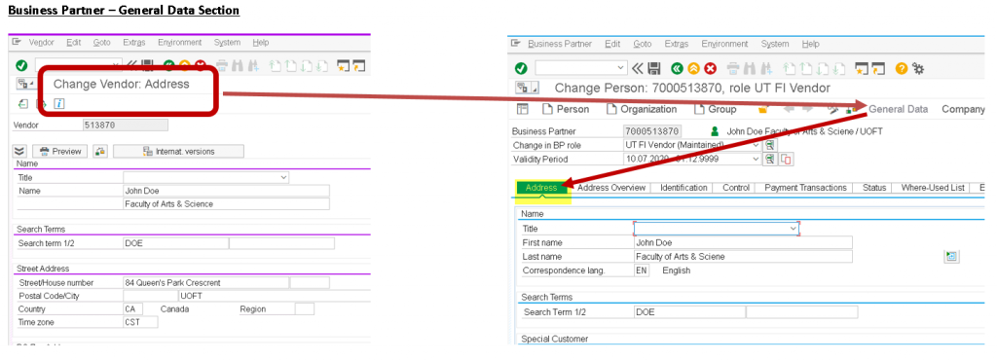Image resolution: width=997 pixels, height=361 pixels.
Task: Switch to the Where-Used List tab
Action: pos(933,188)
